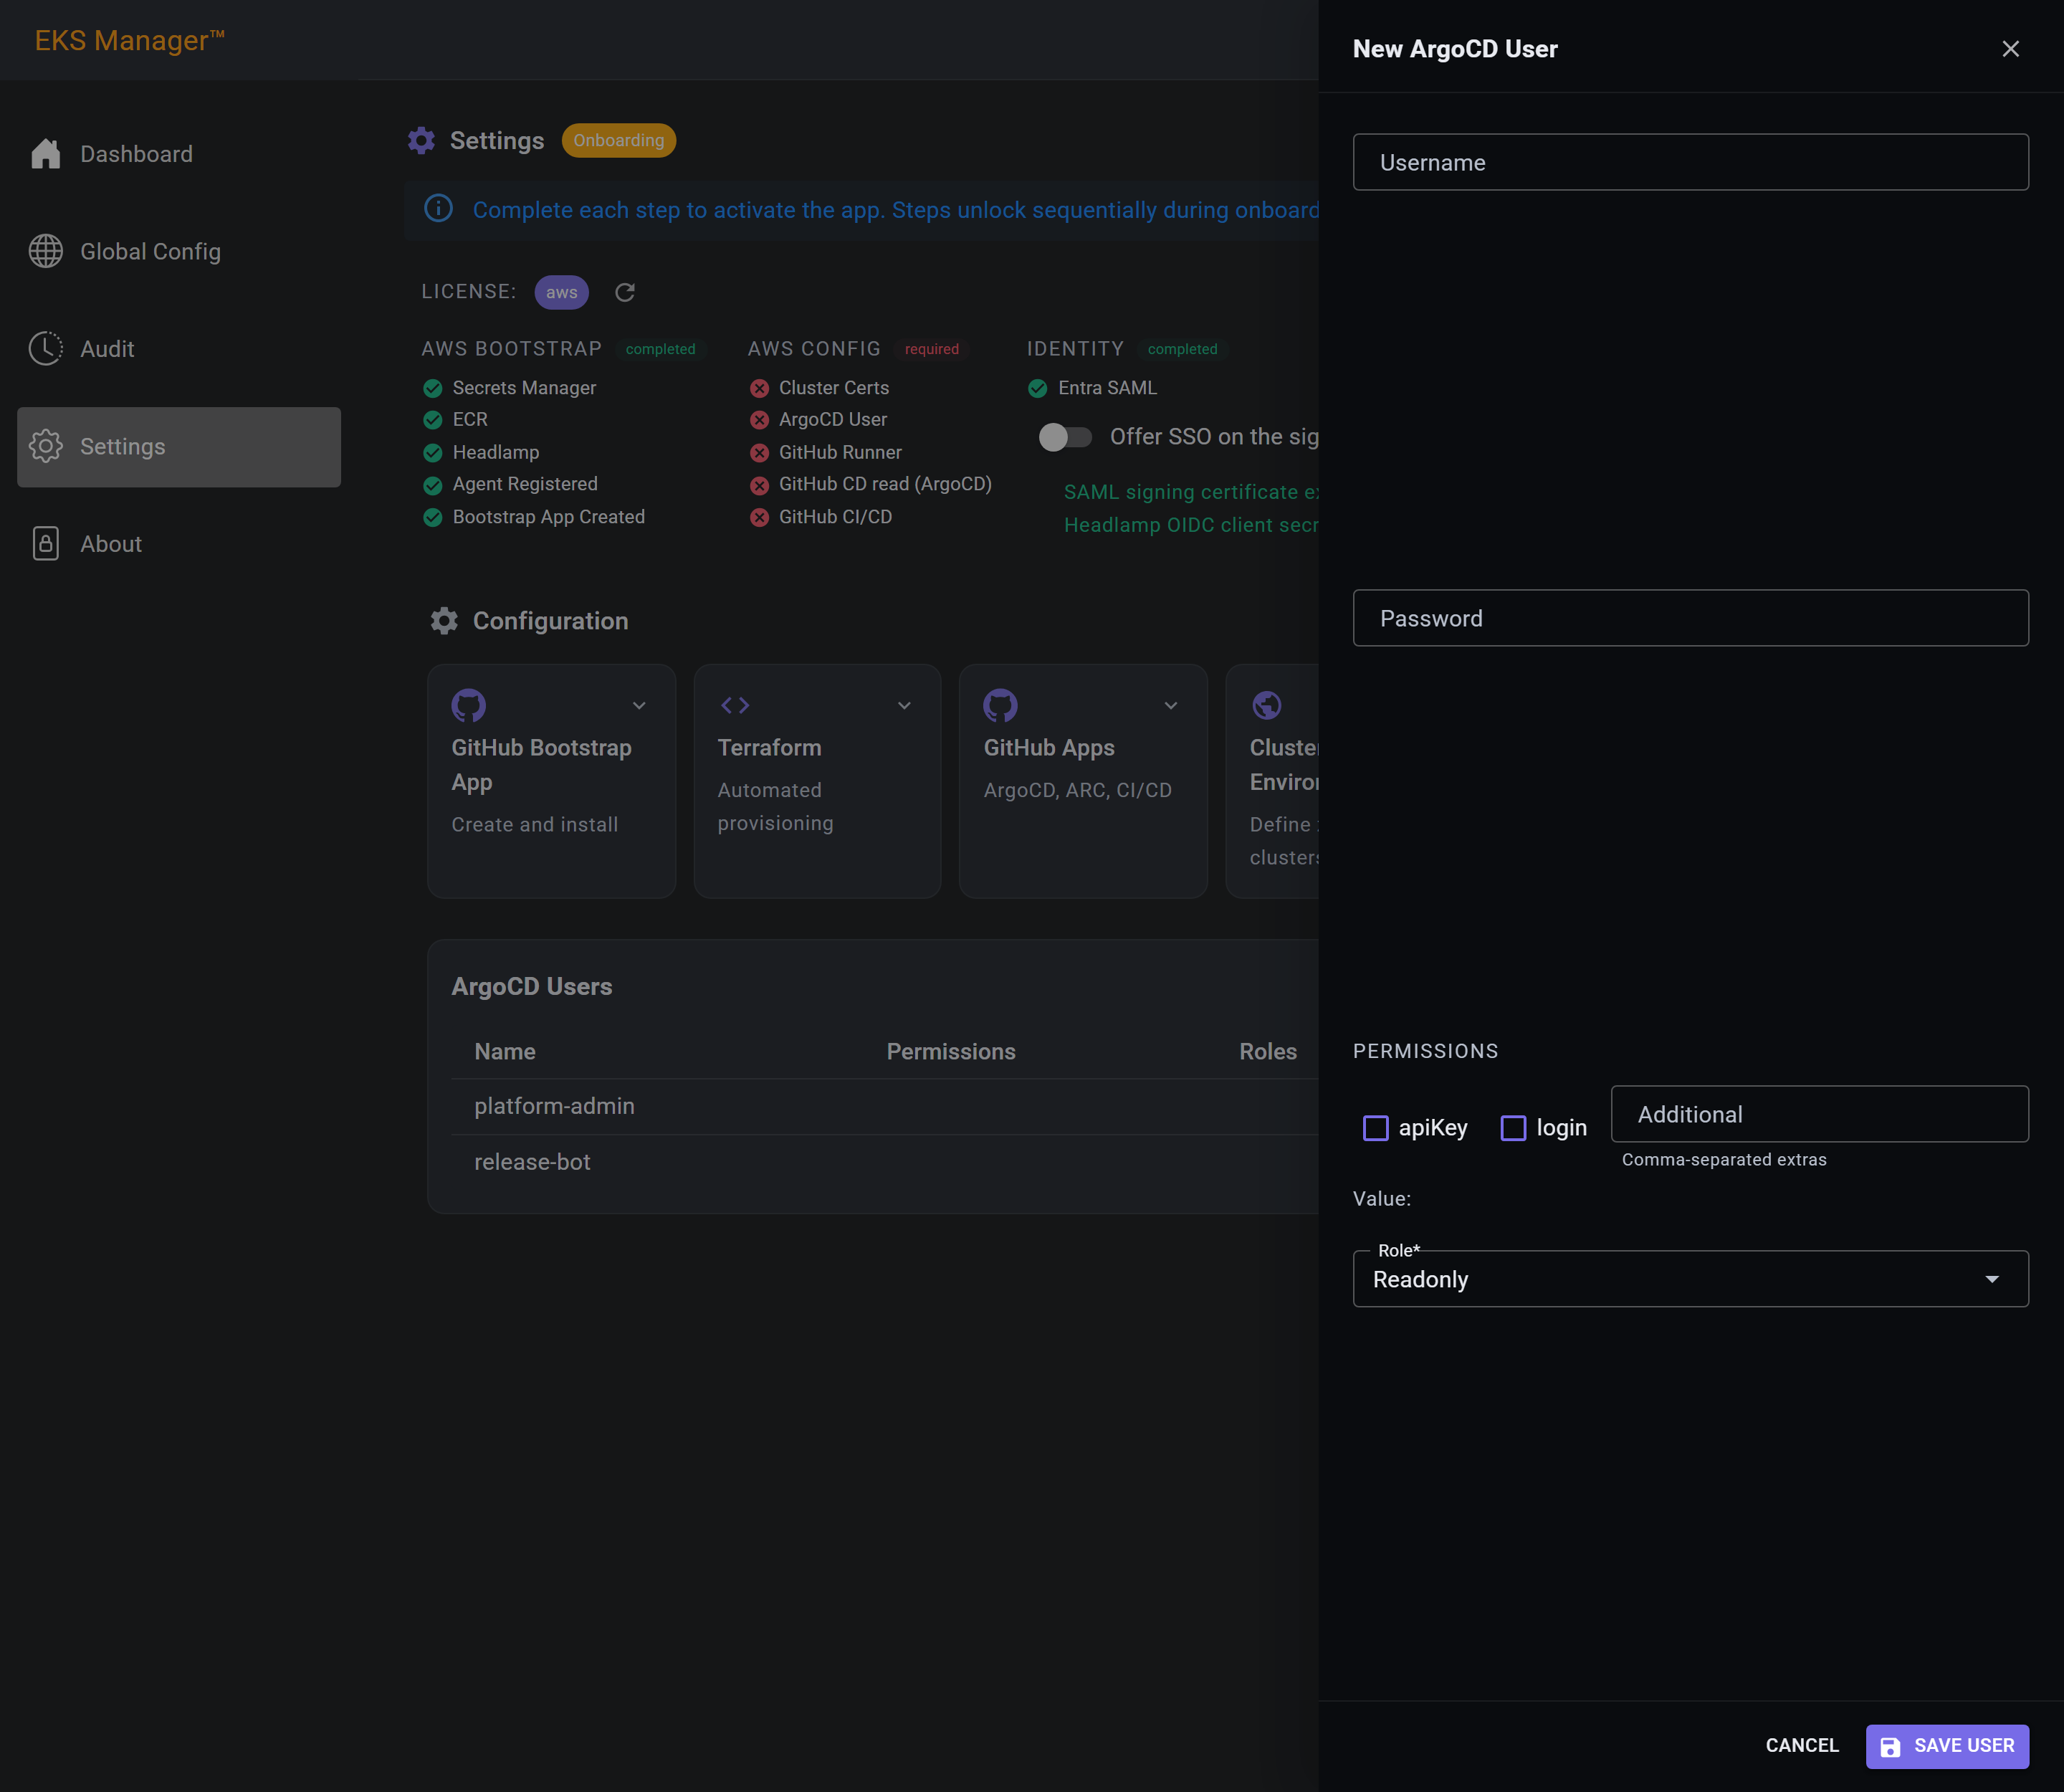The height and width of the screenshot is (1792, 2064).
Task: Click the ArgoCD User red error icon
Action: point(759,420)
